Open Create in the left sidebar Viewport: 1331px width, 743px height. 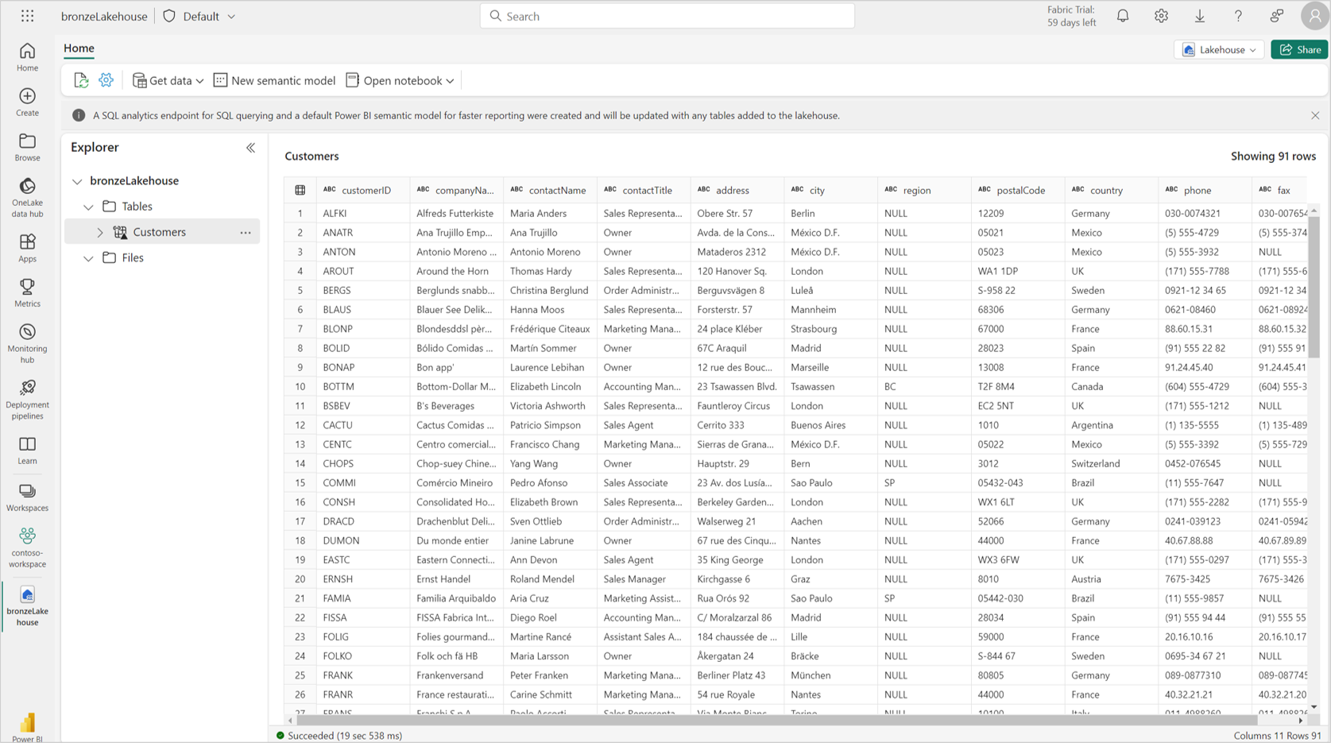(27, 103)
